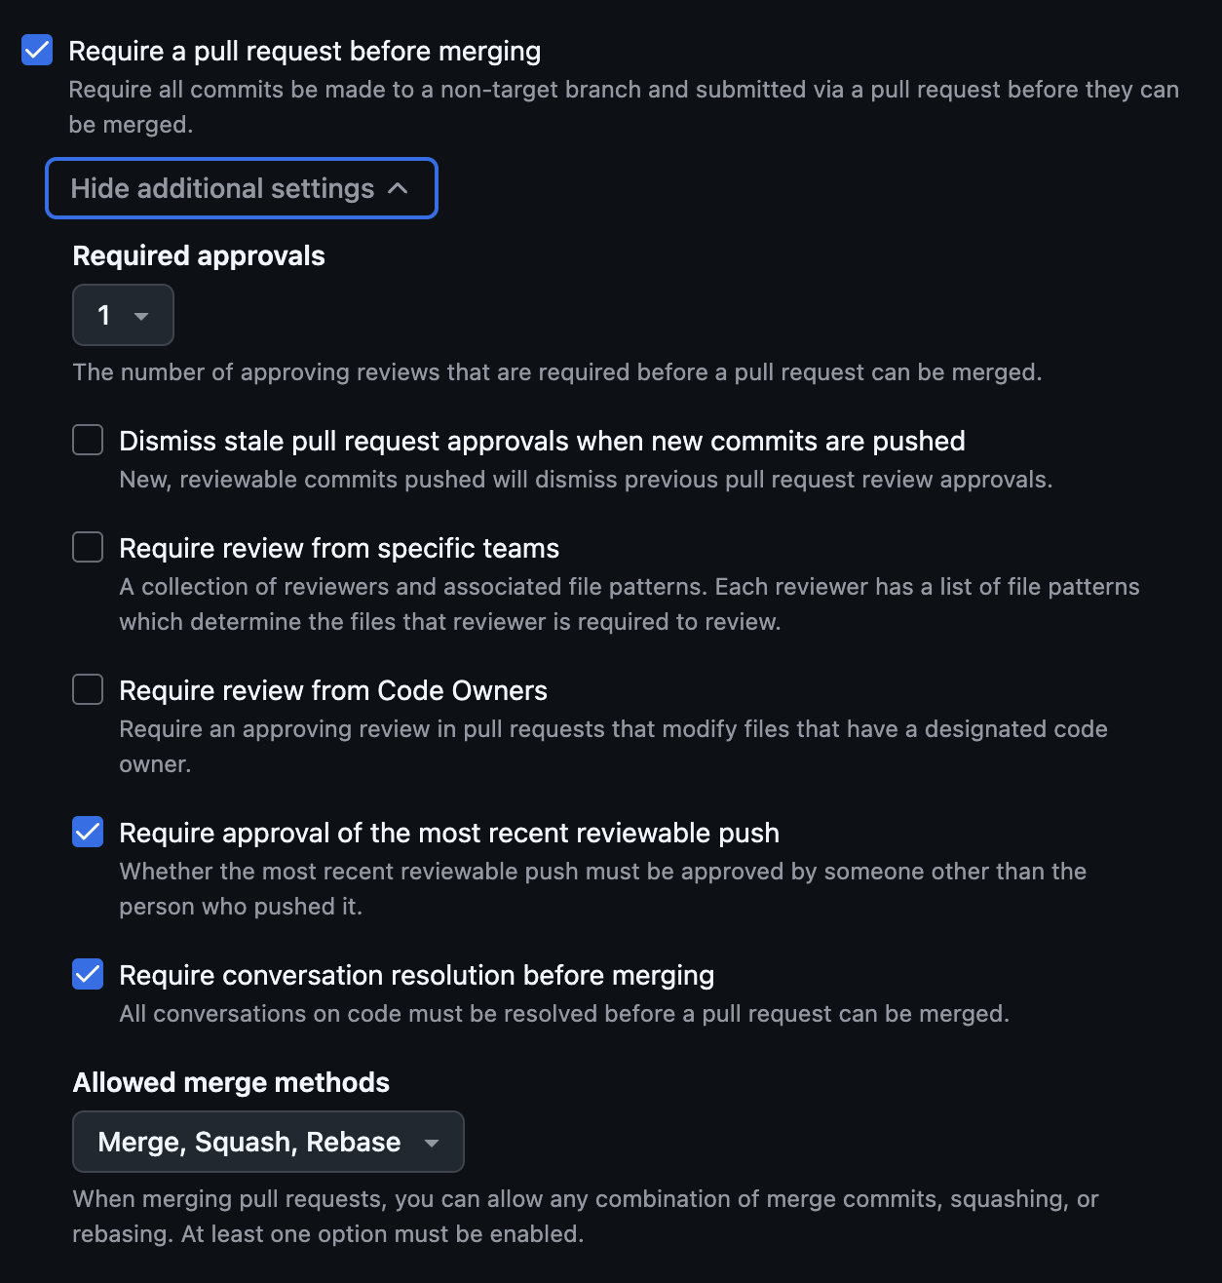Click the caret arrow in Required approvals dropdown

141,316
